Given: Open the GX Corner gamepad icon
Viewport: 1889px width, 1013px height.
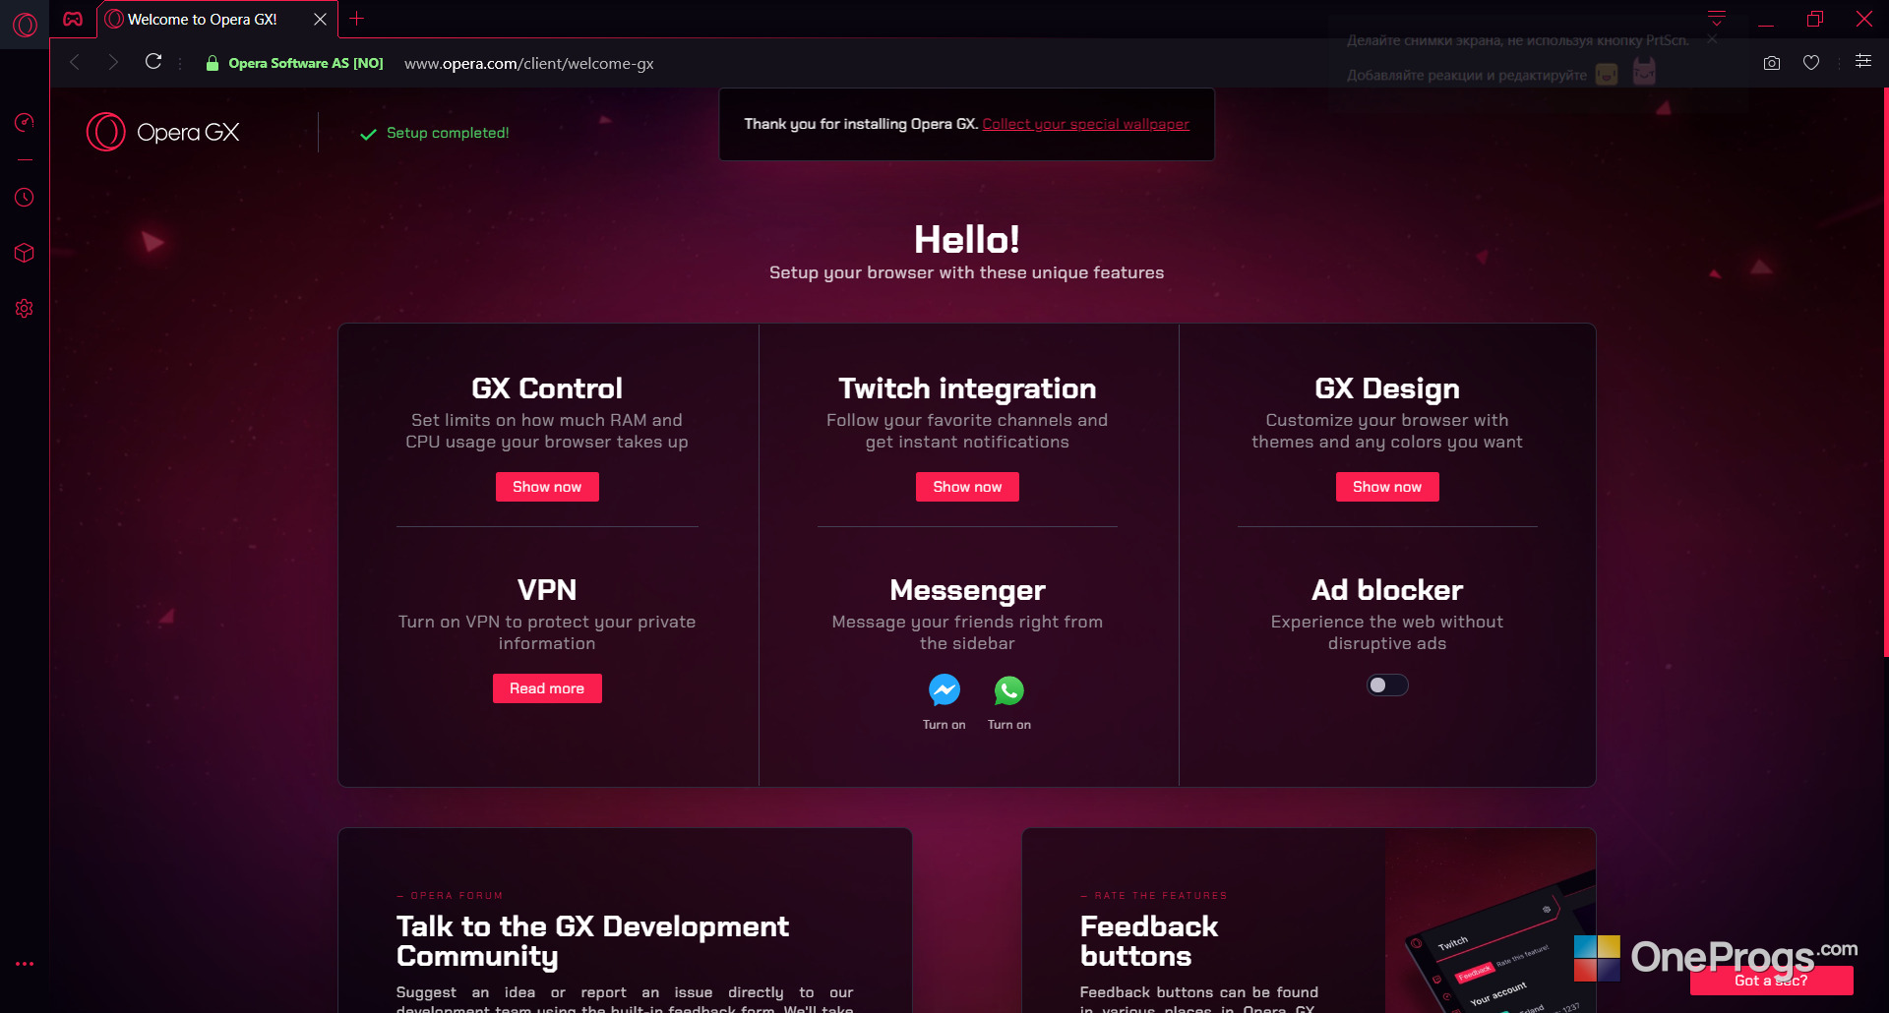Looking at the screenshot, I should 73,19.
